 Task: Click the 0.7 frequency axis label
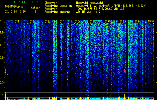2,82
